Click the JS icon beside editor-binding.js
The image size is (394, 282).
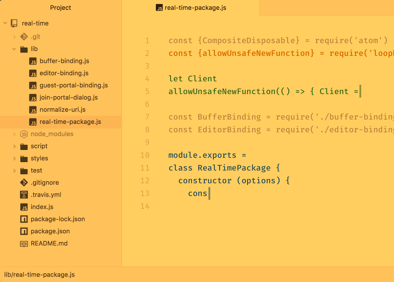(33, 74)
